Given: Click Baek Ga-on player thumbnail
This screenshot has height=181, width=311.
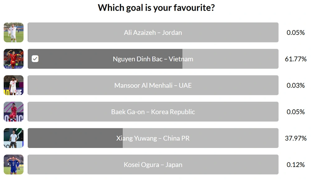Looking at the screenshot, I should pos(13,112).
